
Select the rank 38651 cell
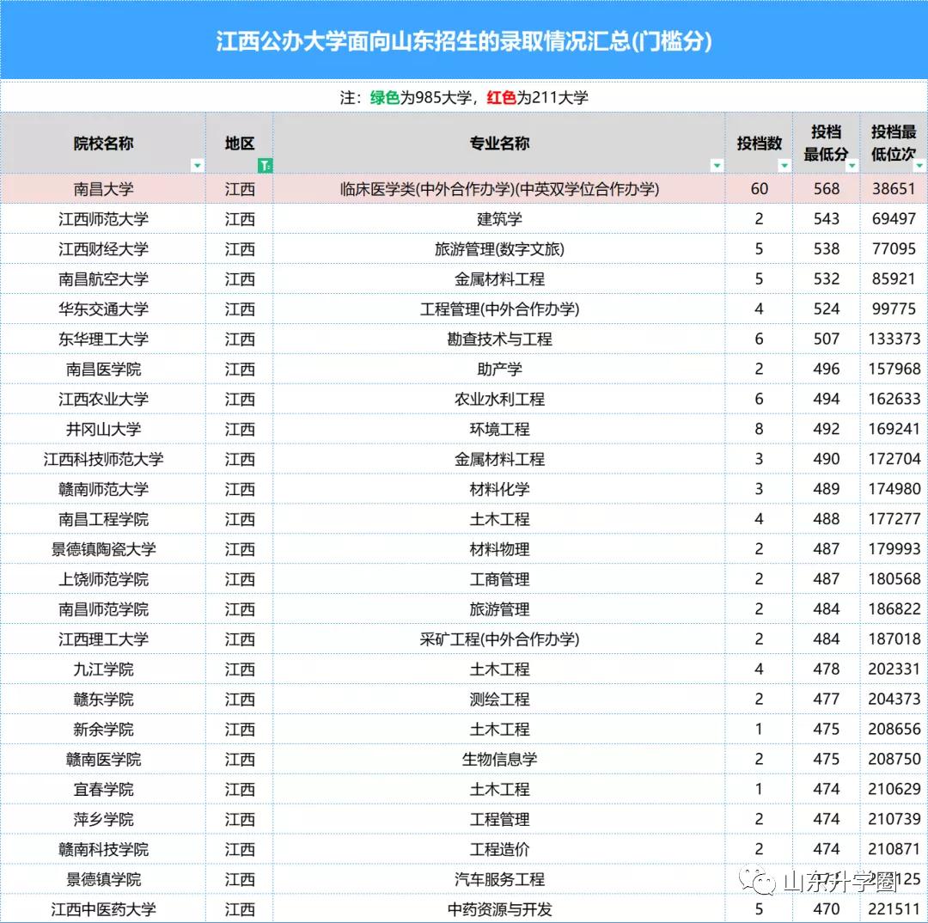(894, 188)
